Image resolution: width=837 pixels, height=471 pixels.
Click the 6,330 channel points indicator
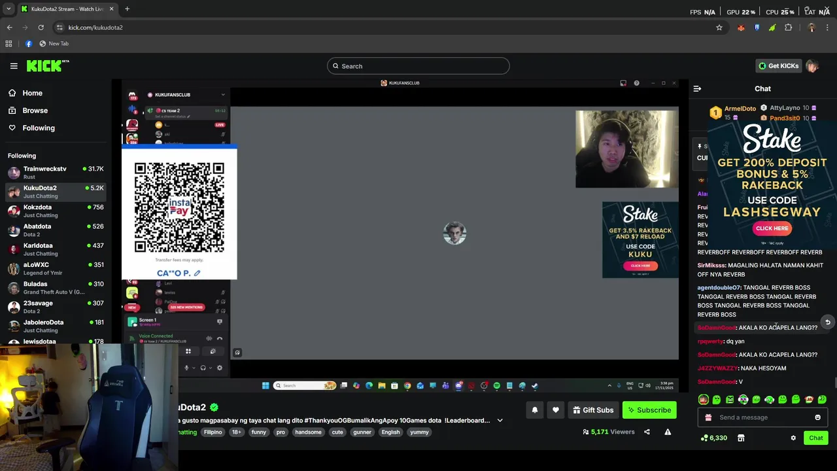click(x=713, y=438)
